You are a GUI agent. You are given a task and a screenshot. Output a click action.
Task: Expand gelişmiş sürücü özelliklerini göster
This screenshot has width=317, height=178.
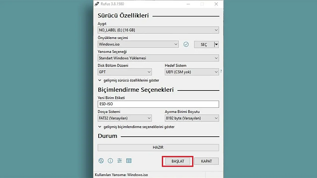pyautogui.click(x=129, y=80)
